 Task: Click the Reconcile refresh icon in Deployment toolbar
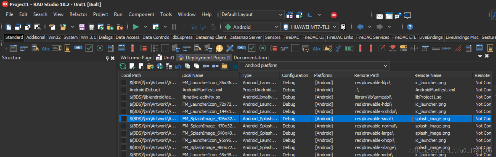(x=123, y=66)
